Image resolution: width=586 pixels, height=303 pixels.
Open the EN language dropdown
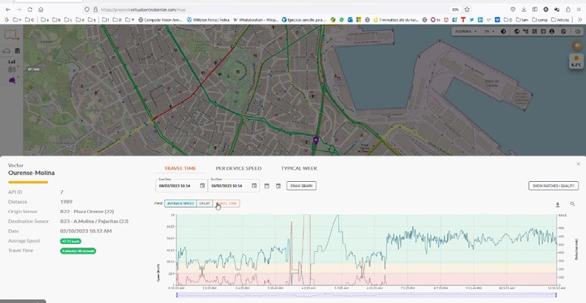point(488,32)
